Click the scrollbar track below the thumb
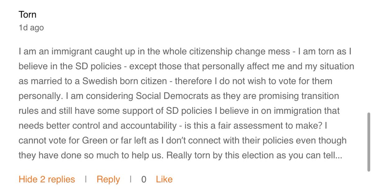 click(x=368, y=182)
